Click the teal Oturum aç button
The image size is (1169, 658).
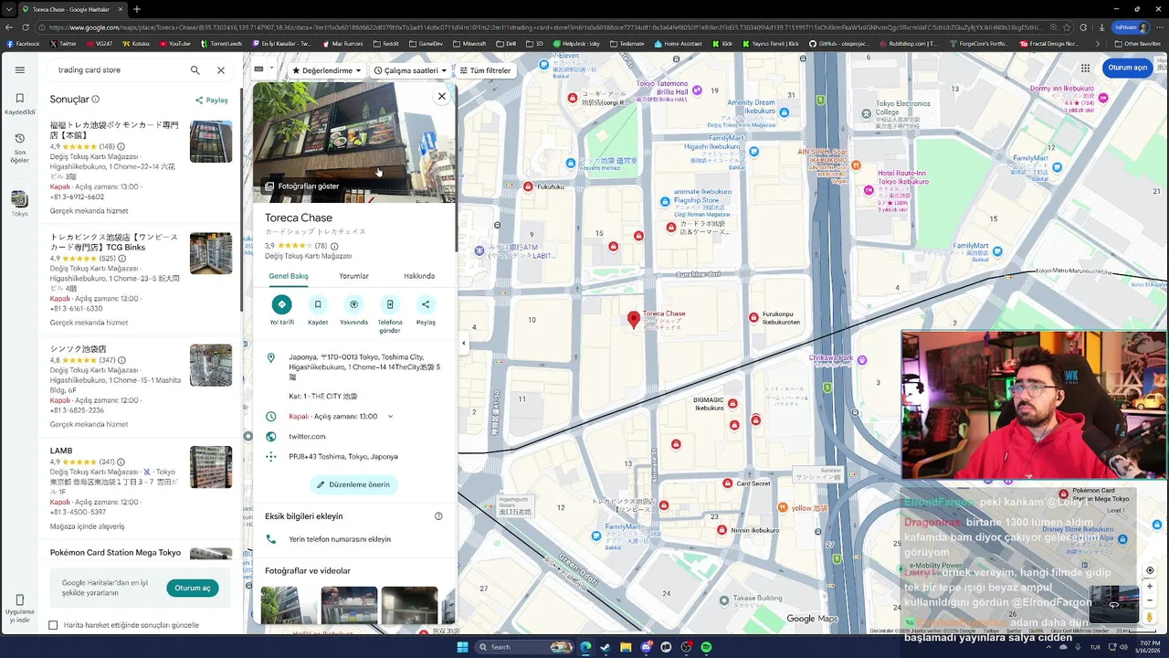tap(193, 588)
